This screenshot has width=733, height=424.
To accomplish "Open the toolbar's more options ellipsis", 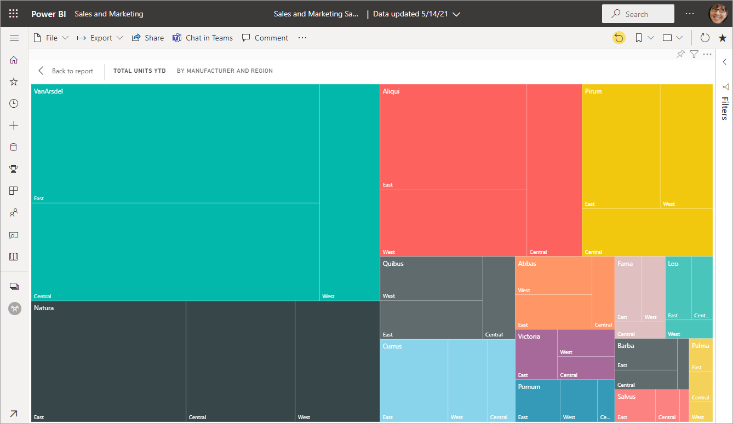I will 302,38.
